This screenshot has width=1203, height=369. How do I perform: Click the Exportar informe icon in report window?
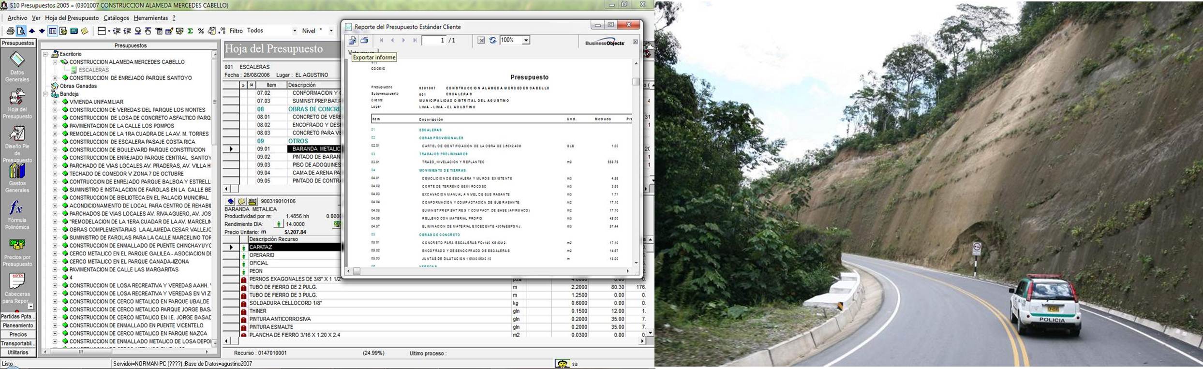[x=352, y=41]
